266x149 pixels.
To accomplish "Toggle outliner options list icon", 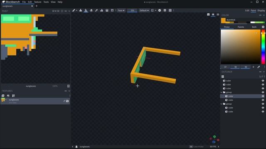I will click(223, 77).
